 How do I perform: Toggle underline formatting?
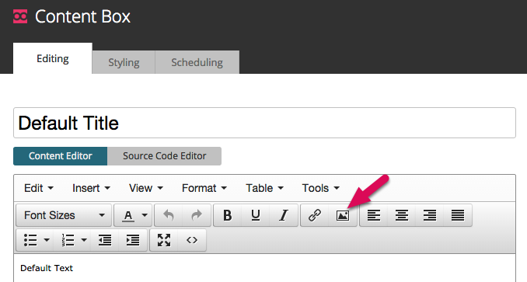(256, 215)
